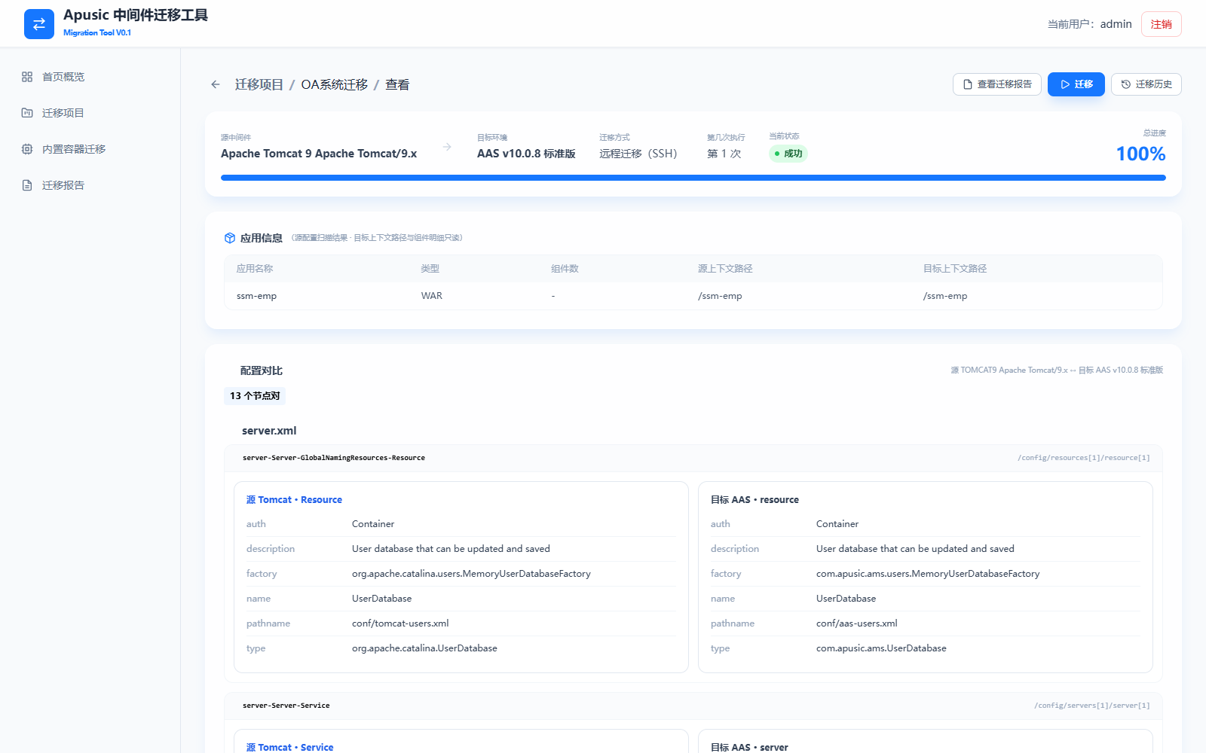Image resolution: width=1206 pixels, height=753 pixels.
Task: Start migration with the blue 迁移 button
Action: 1076,84
